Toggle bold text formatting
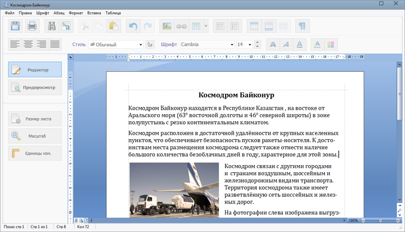The height and width of the screenshot is (232, 405). (x=273, y=44)
